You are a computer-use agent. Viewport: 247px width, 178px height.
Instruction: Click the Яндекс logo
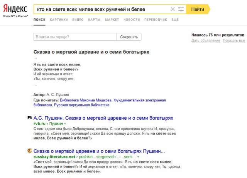pos(15,9)
